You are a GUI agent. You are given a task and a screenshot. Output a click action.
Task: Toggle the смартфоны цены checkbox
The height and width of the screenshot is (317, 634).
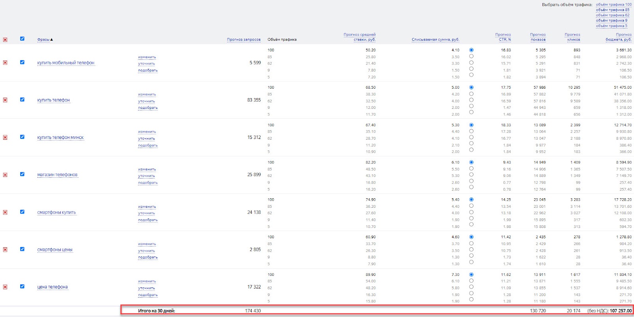pyautogui.click(x=22, y=249)
